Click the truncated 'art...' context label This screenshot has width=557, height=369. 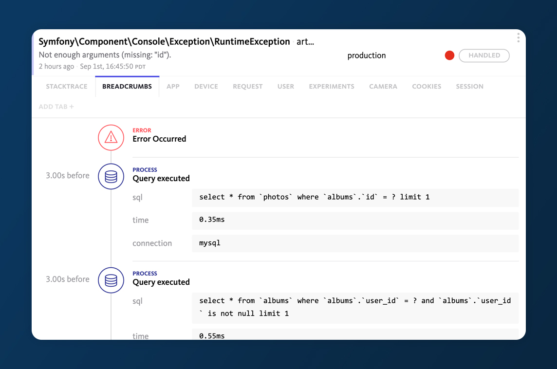305,42
